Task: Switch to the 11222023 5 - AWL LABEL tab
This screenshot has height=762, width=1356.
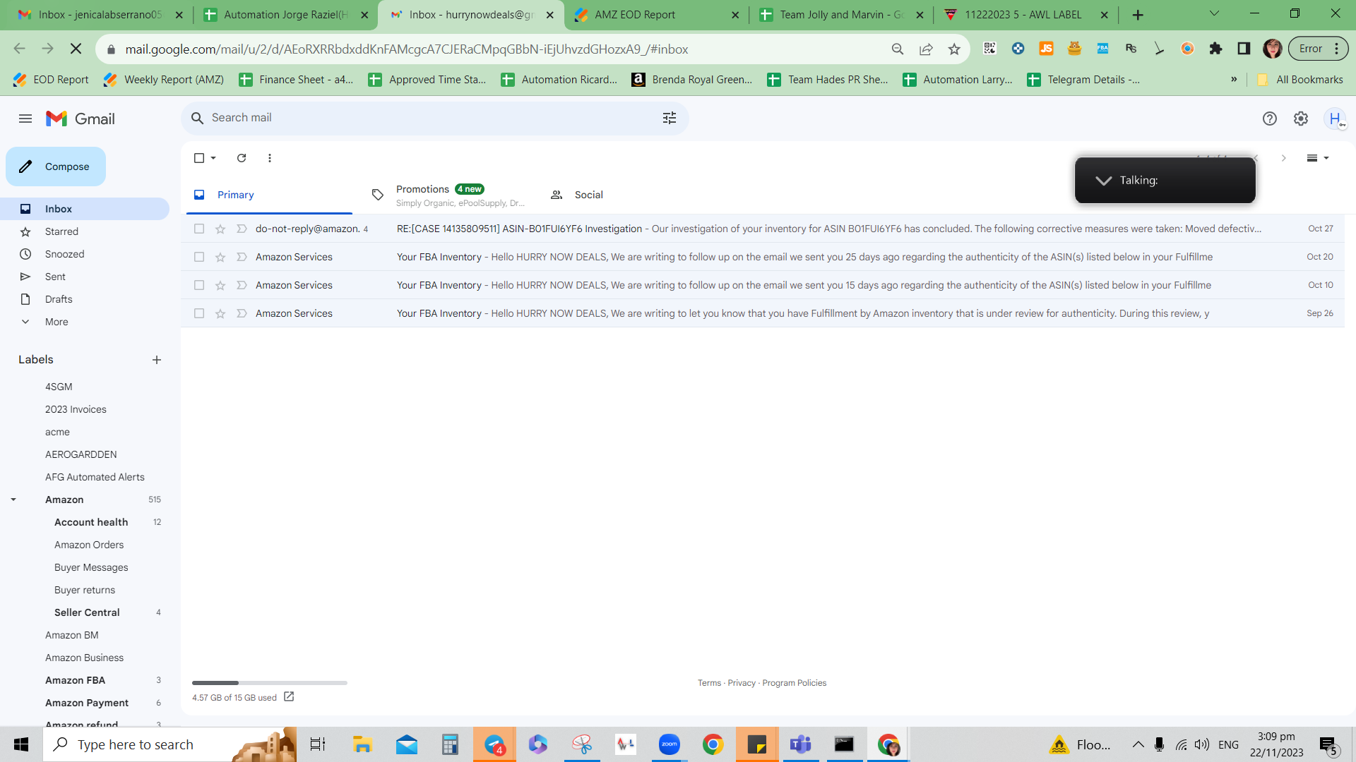Action: coord(1027,15)
